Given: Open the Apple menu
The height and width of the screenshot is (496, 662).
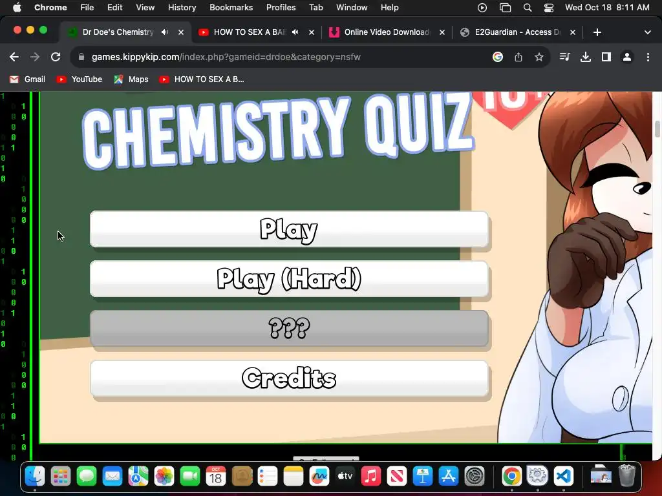Looking at the screenshot, I should 16,8.
